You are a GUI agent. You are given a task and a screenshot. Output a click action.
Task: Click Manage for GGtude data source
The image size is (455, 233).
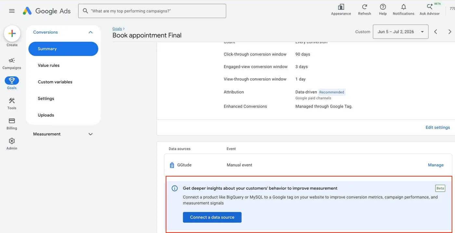click(x=435, y=165)
